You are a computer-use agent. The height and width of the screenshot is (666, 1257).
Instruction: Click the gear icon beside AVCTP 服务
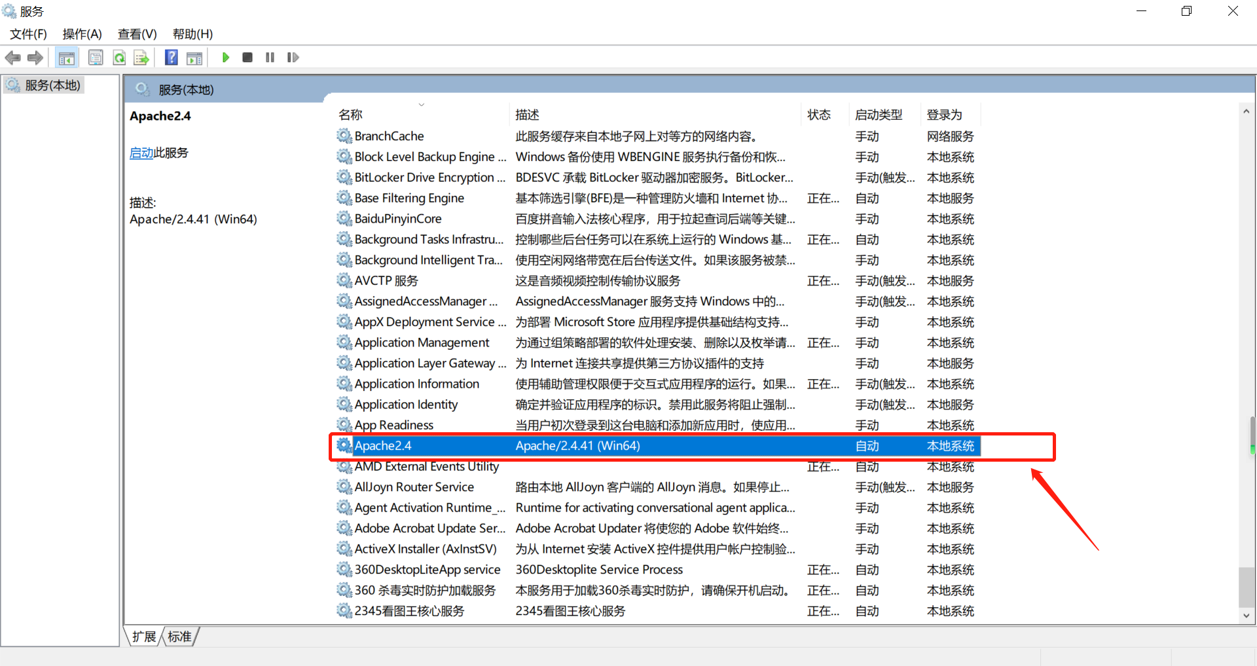click(344, 281)
